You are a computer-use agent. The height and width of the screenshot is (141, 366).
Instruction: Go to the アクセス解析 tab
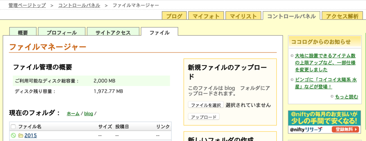(342, 16)
